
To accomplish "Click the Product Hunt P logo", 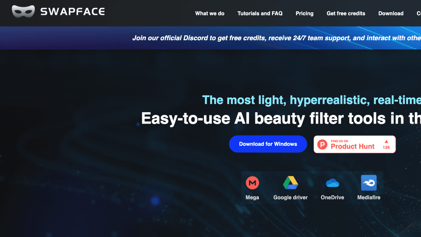I will [322, 145].
